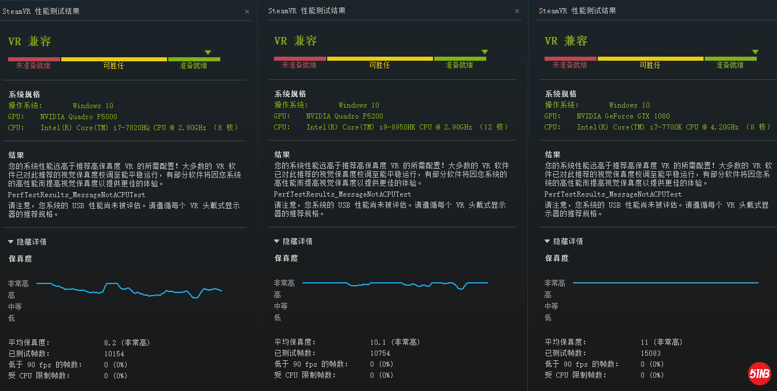Close the Quadro P5200 results window
Screen dimensions: 777x391
point(517,12)
